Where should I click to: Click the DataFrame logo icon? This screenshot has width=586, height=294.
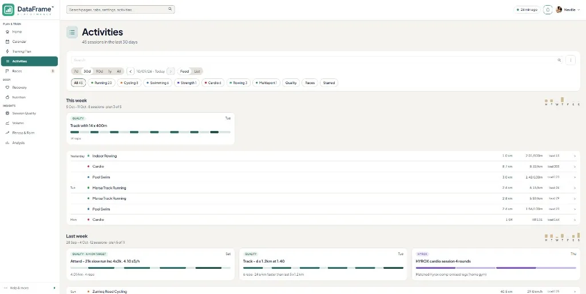[x=8, y=10]
